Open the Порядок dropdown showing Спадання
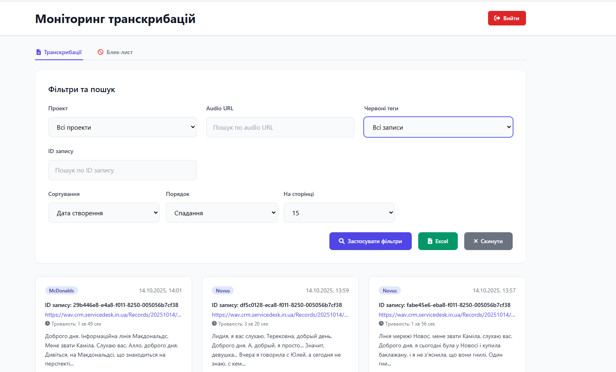616x372 pixels. pos(221,212)
